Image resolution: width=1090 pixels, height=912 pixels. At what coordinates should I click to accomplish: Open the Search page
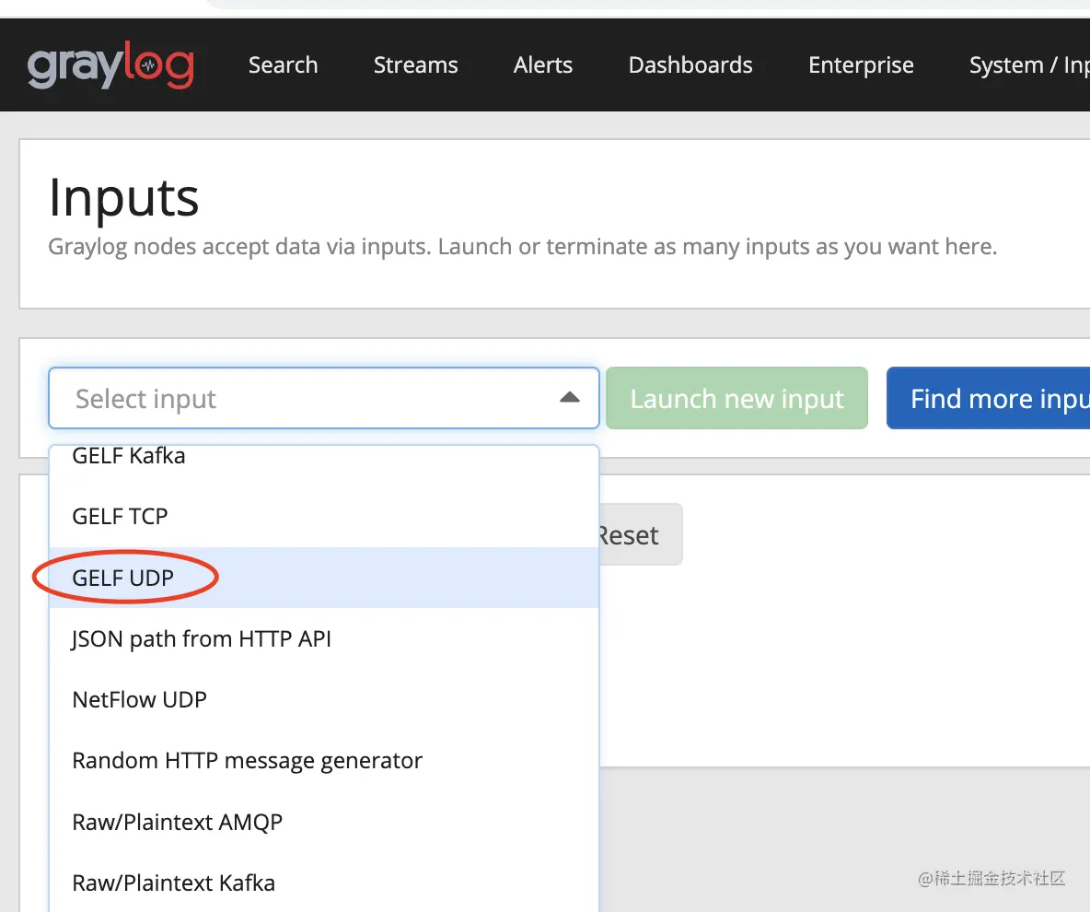point(283,65)
